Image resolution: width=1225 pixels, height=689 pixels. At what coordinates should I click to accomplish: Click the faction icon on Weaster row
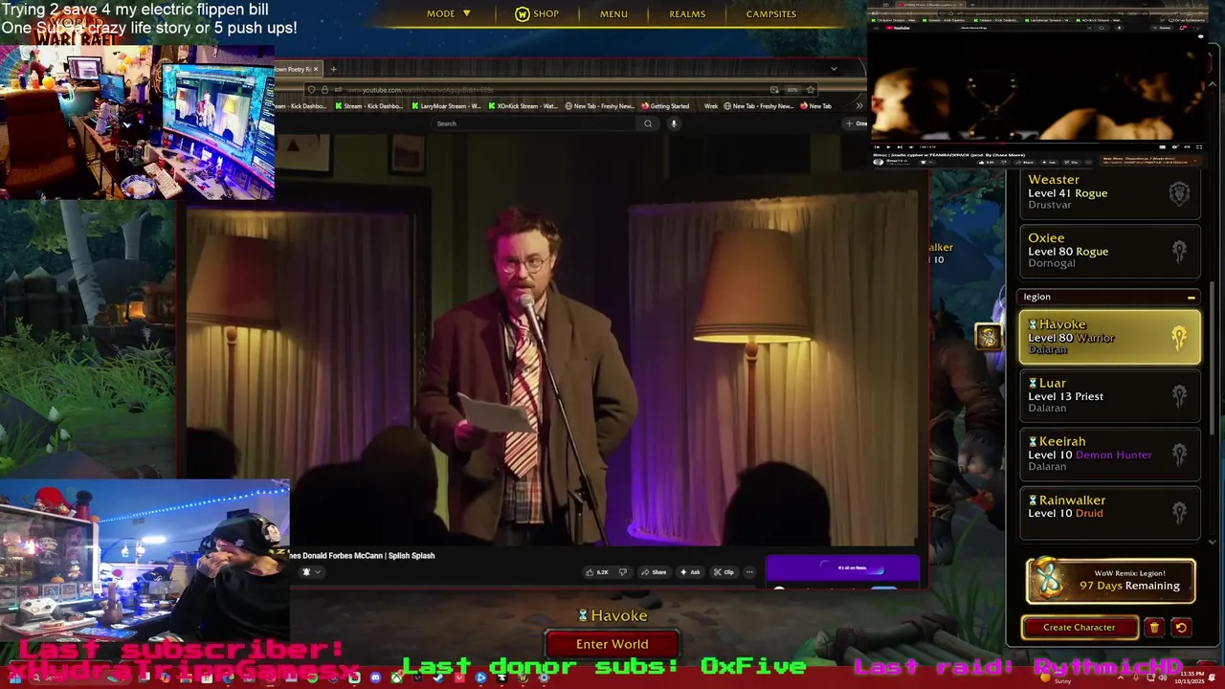coord(1179,193)
